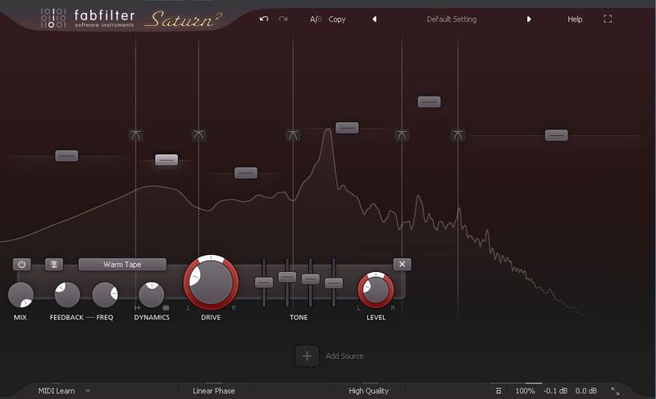Click the Add Source label
656x399 pixels.
pyautogui.click(x=344, y=356)
